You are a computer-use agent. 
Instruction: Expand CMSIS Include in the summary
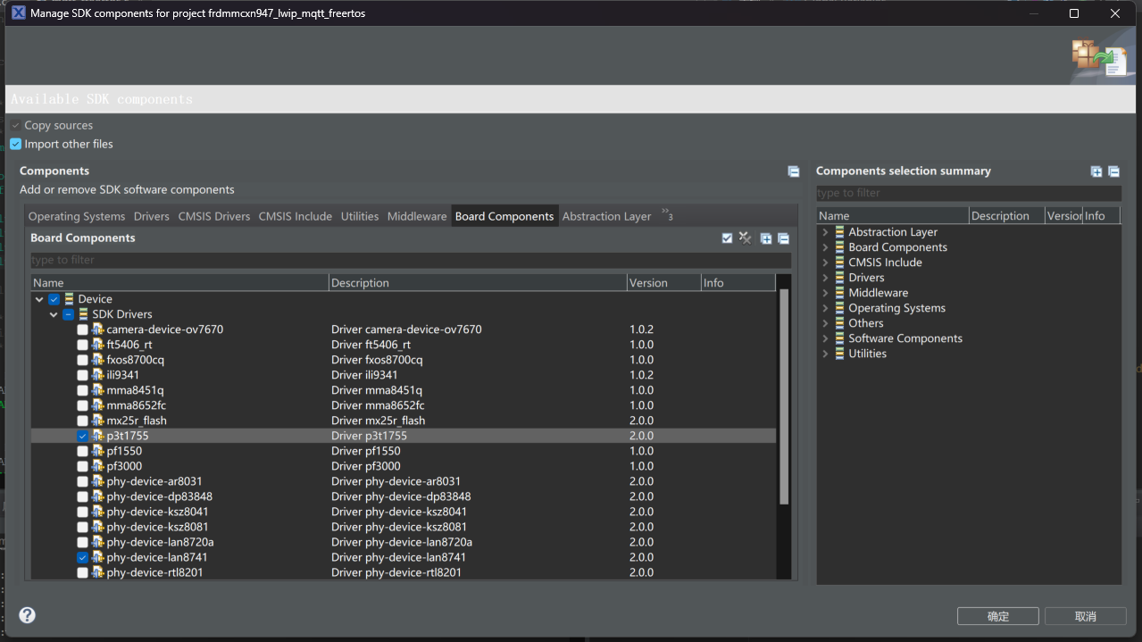(825, 263)
